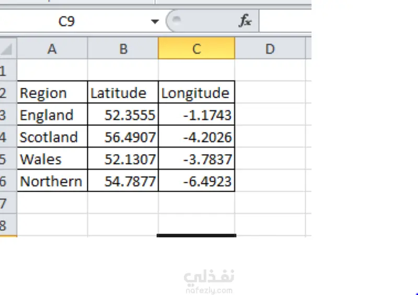418x295 pixels.
Task: Click the Wales cell
Action: point(52,159)
